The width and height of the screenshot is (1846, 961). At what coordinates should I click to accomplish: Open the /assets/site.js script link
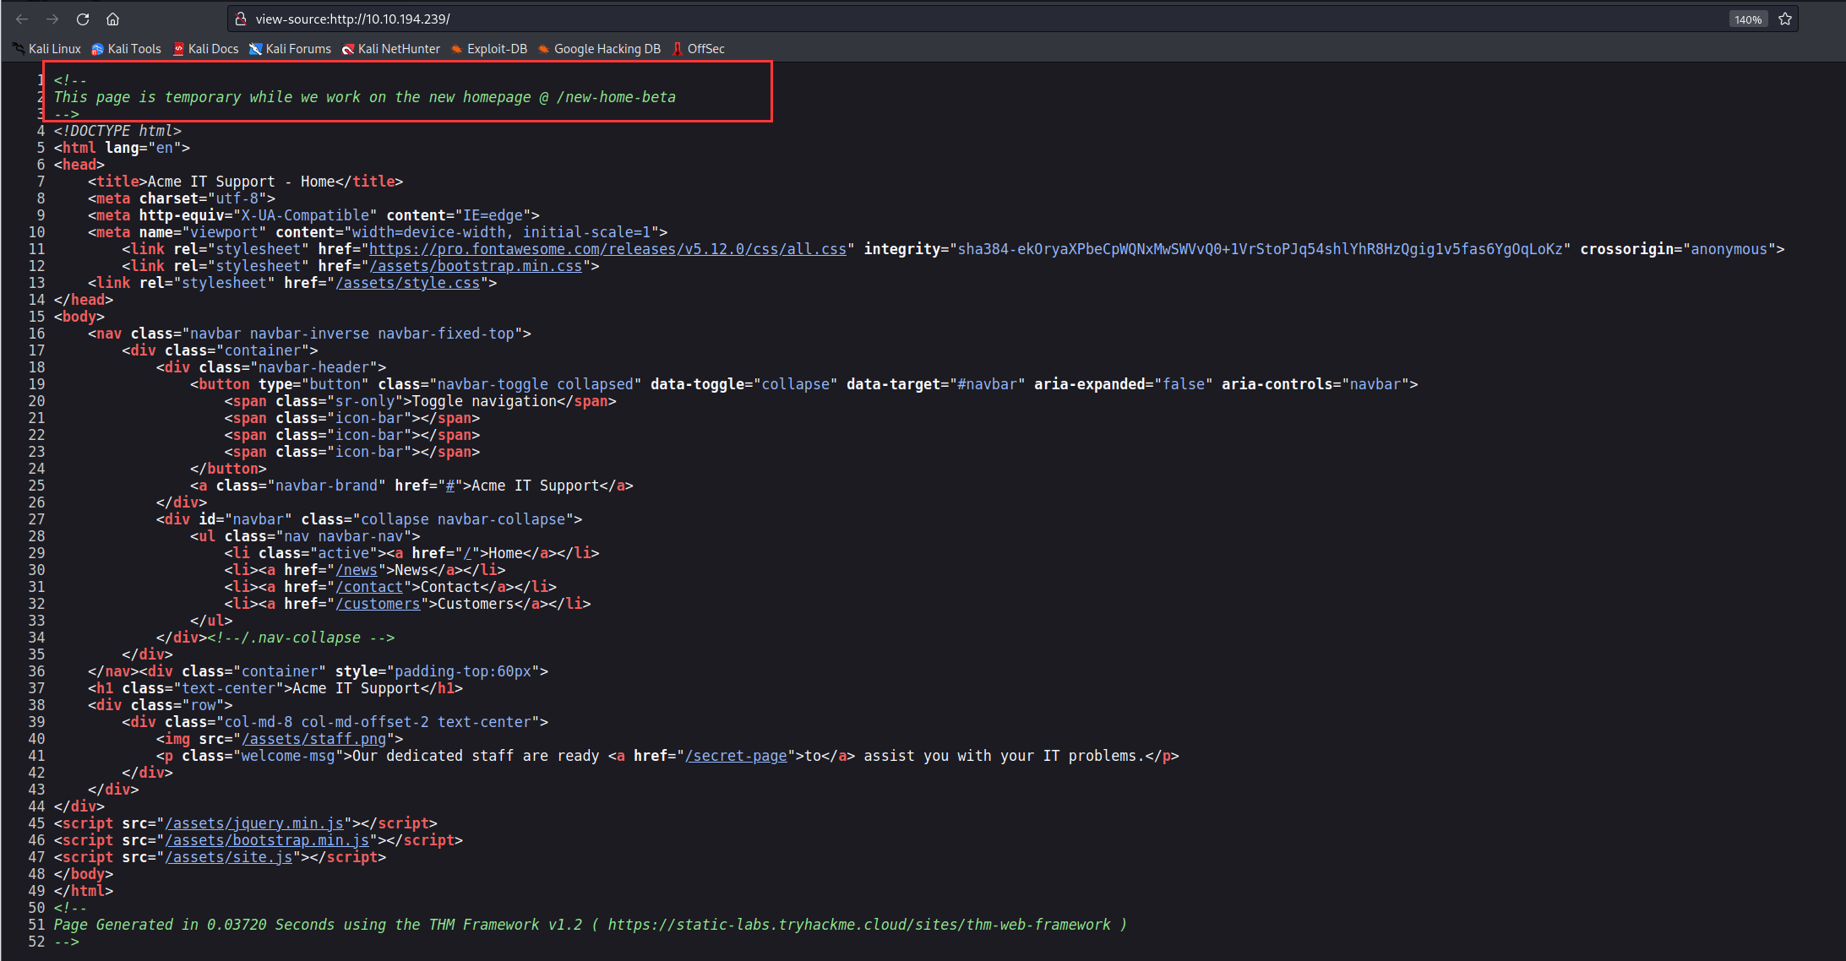[x=229, y=857]
